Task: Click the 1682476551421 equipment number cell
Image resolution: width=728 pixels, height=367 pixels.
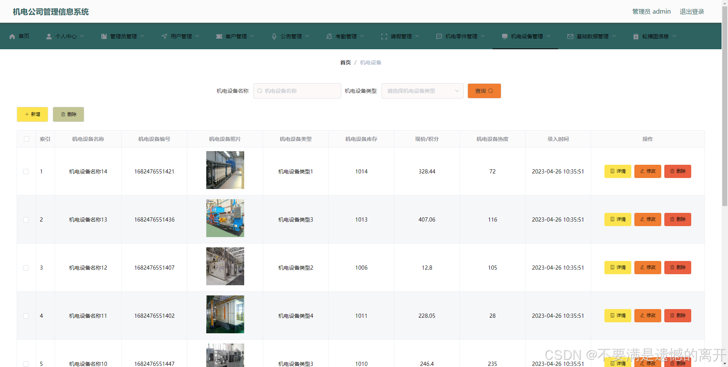Action: tap(154, 172)
